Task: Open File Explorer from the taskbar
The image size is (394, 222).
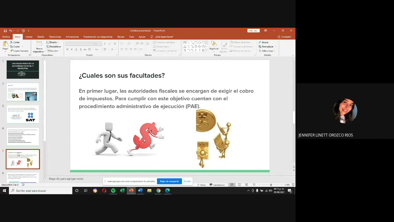Action: click(149, 191)
